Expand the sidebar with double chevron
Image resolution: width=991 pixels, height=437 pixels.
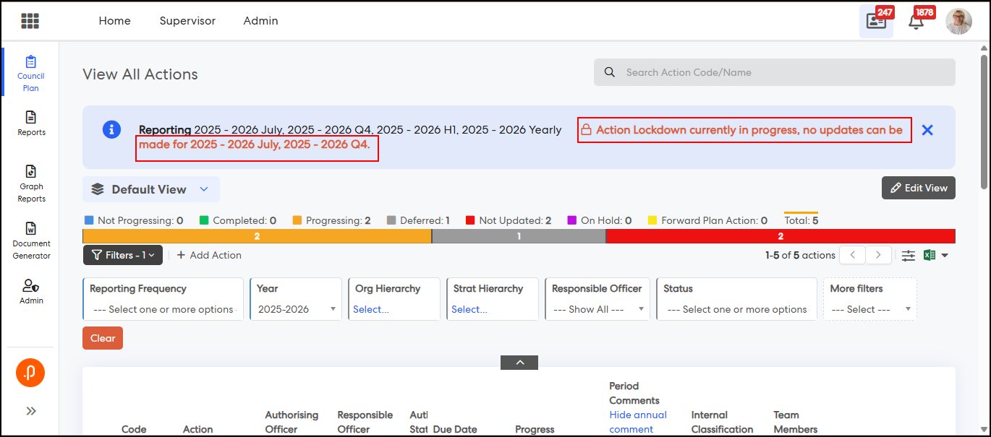click(31, 411)
